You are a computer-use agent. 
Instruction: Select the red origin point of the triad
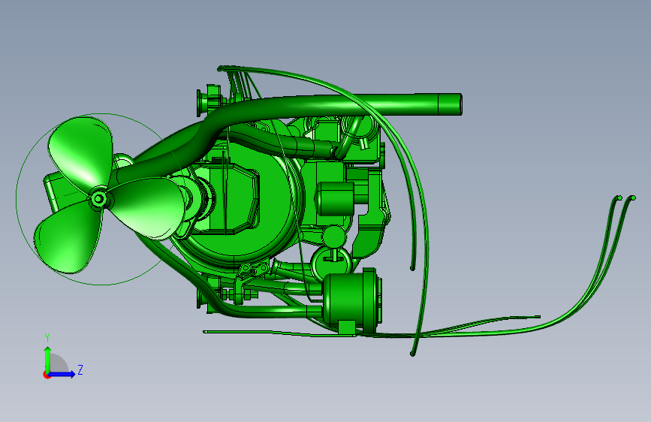(47, 375)
